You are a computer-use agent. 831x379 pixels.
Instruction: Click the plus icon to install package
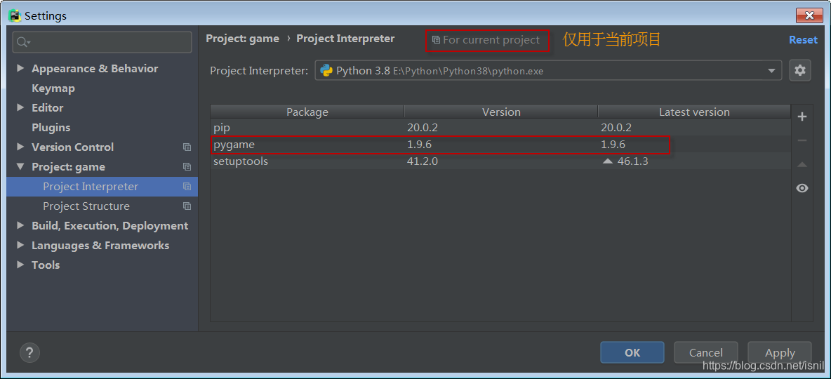(x=802, y=117)
